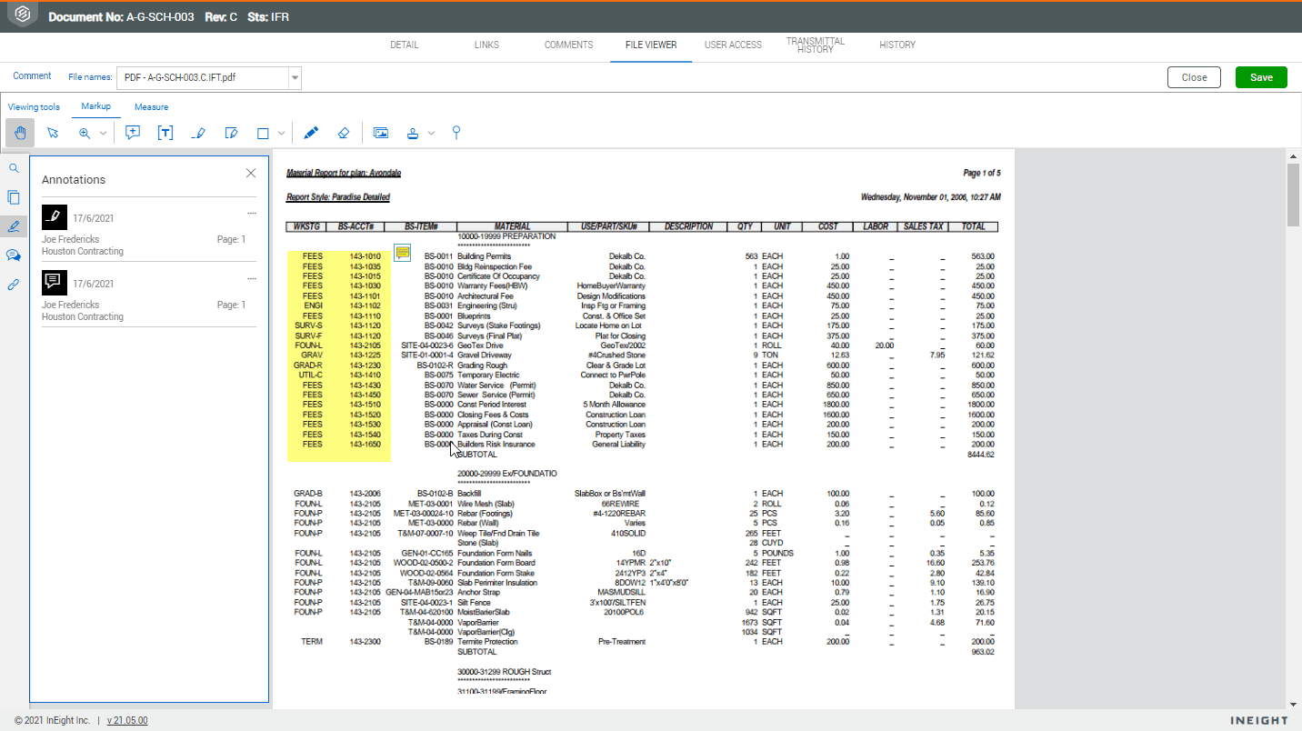The height and width of the screenshot is (731, 1302).
Task: Add a comment note annotation
Action: [133, 133]
